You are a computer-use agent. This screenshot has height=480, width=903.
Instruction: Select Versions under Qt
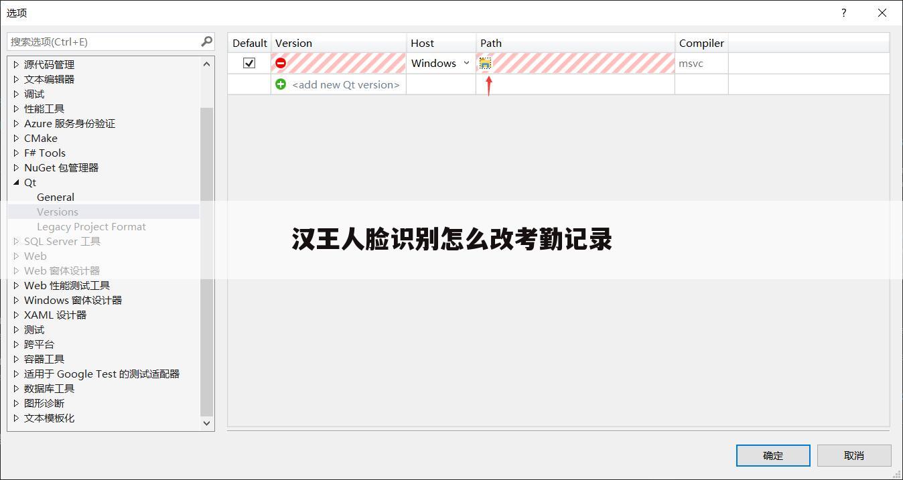coord(58,212)
